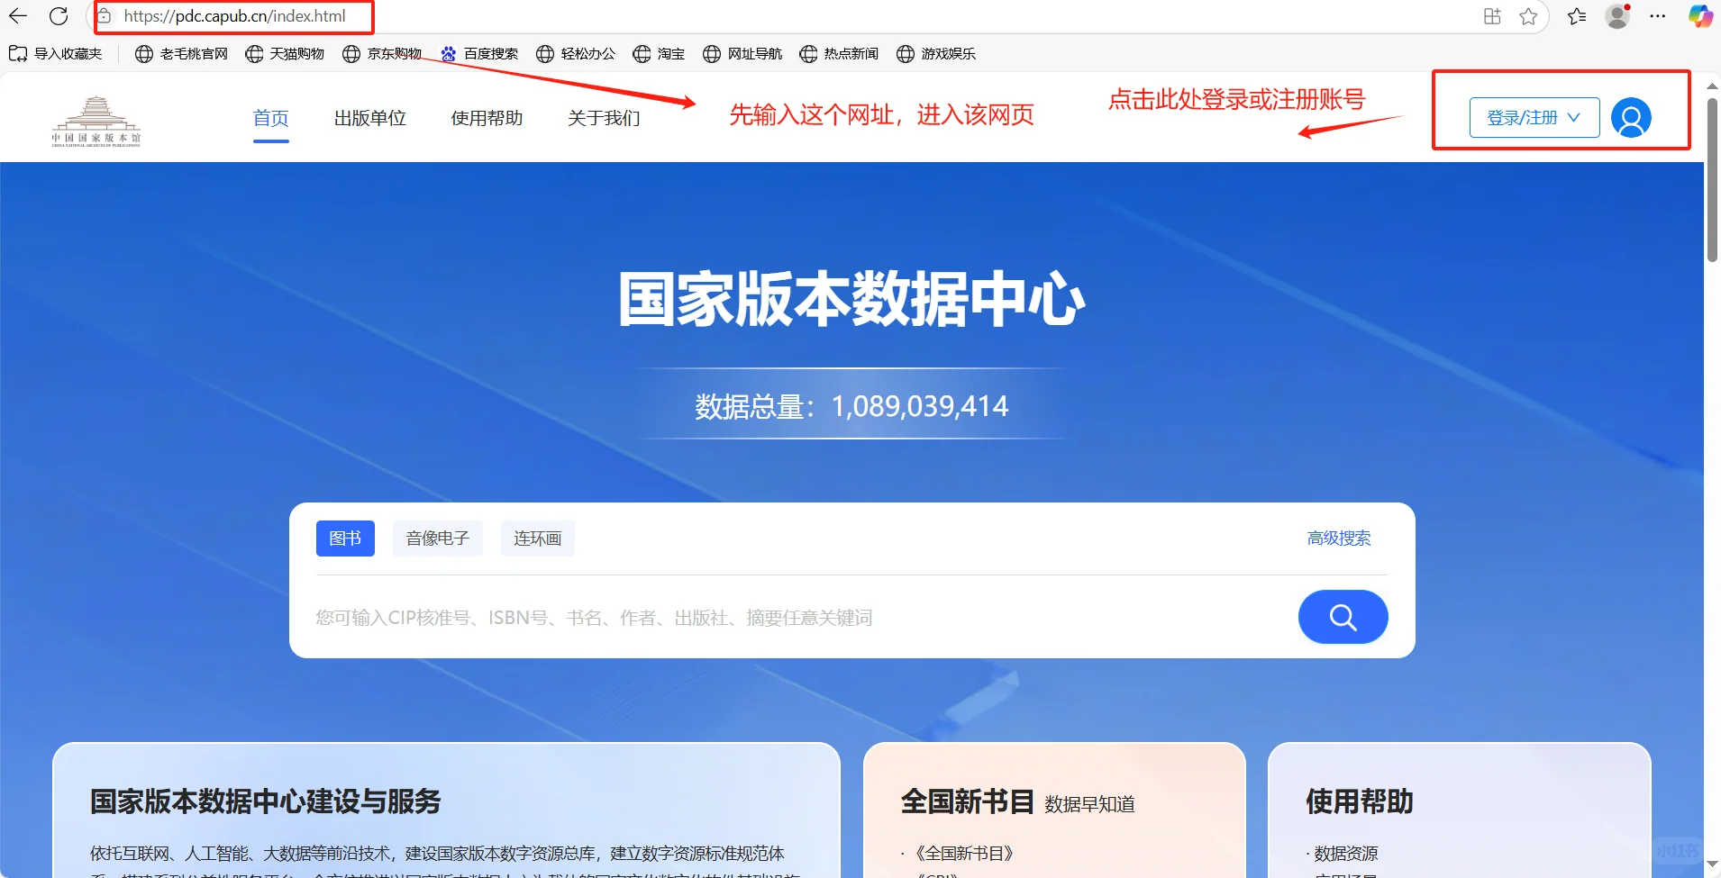
Task: Expand the 登录/注册 dropdown
Action: [x=1534, y=118]
